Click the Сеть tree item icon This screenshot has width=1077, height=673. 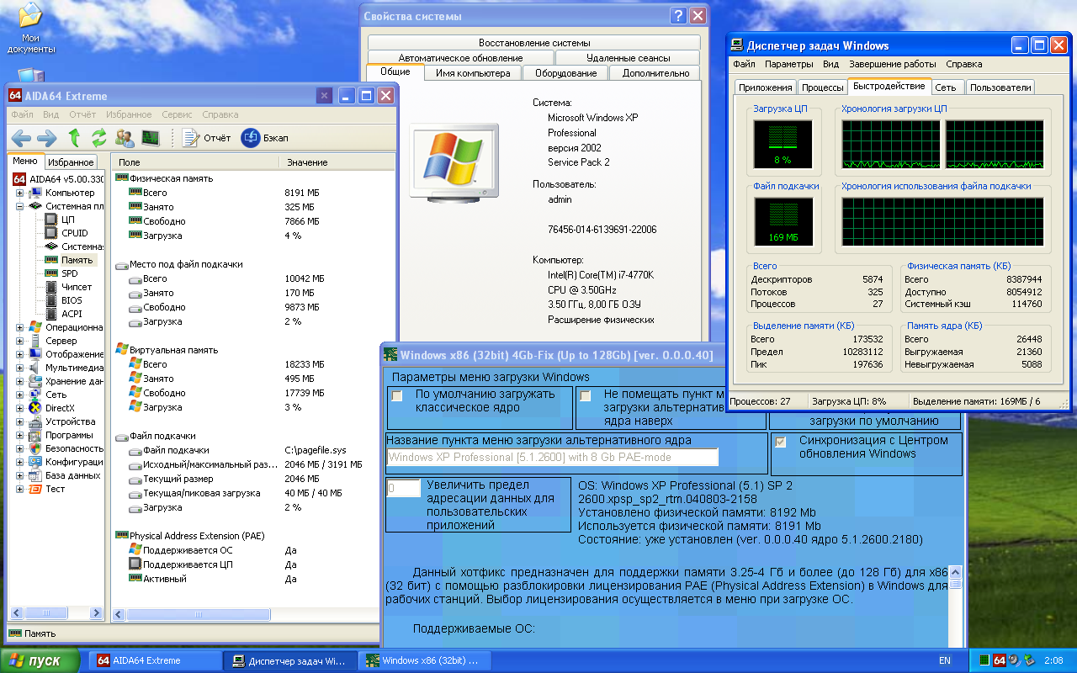pyautogui.click(x=35, y=395)
